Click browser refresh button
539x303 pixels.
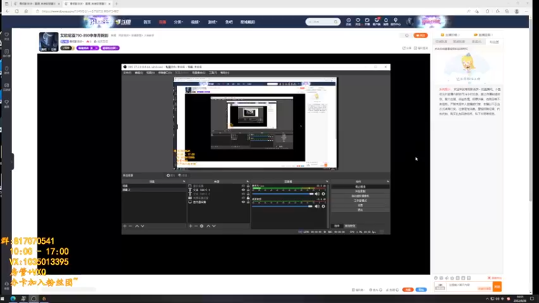click(x=16, y=11)
